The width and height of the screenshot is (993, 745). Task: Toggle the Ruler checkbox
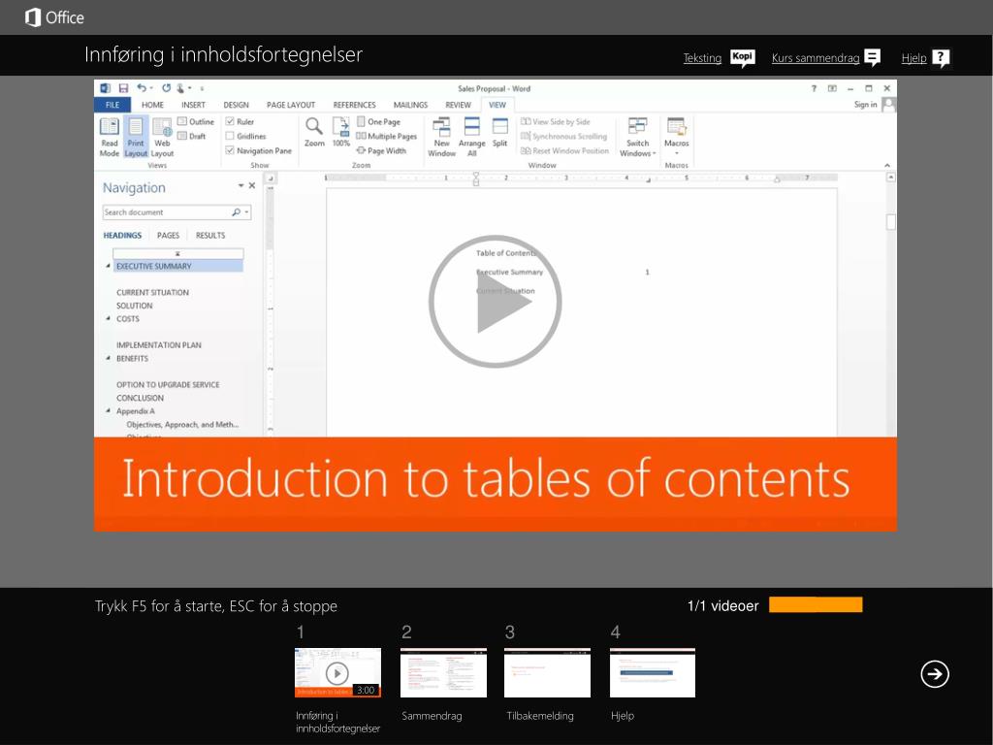231,122
